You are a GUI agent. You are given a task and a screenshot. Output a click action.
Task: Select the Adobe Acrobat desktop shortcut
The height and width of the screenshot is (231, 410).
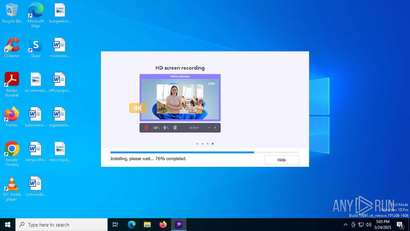point(12,85)
